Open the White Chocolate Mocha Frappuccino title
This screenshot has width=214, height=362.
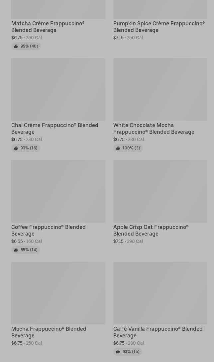154,128
